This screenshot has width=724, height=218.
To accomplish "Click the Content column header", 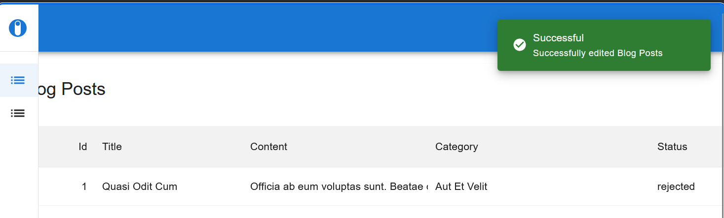I will coord(269,147).
